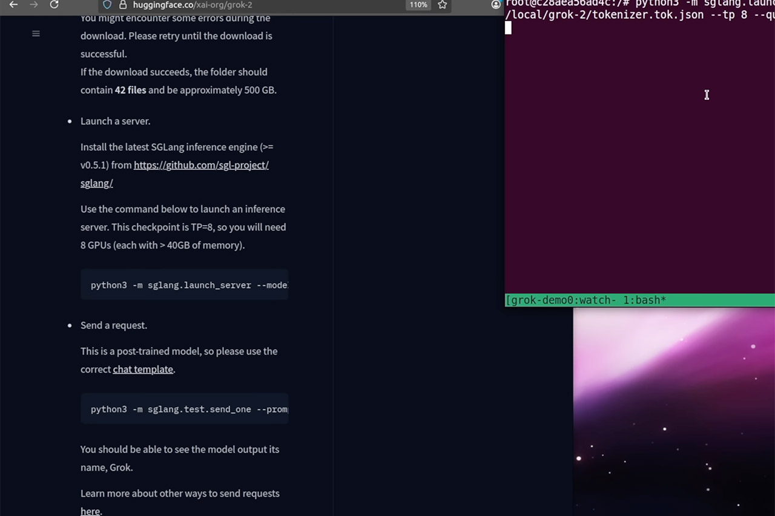Screen dimensions: 775x516
Task: Click the '42 files' bold text
Action: 130,90
